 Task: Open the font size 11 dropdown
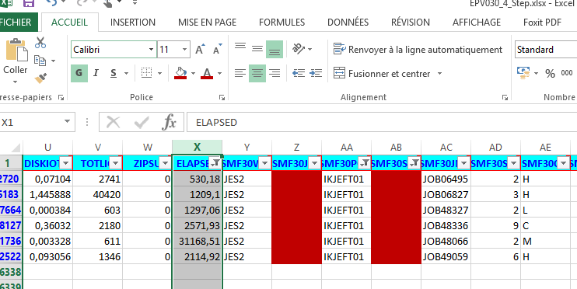coord(184,50)
